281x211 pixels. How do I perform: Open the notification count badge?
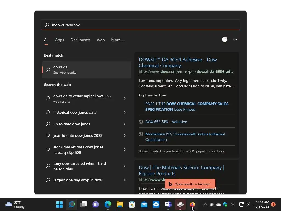pyautogui.click(x=273, y=204)
